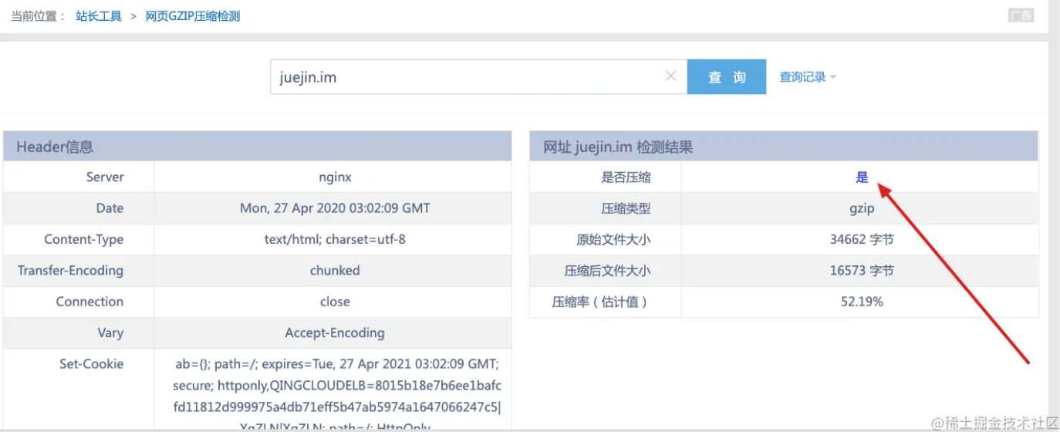
Task: Focus the juejin.im URL input field
Action: pos(463,77)
